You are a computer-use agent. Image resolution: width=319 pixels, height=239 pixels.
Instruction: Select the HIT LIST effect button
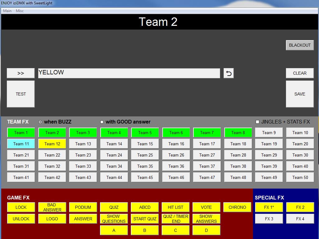point(176,207)
